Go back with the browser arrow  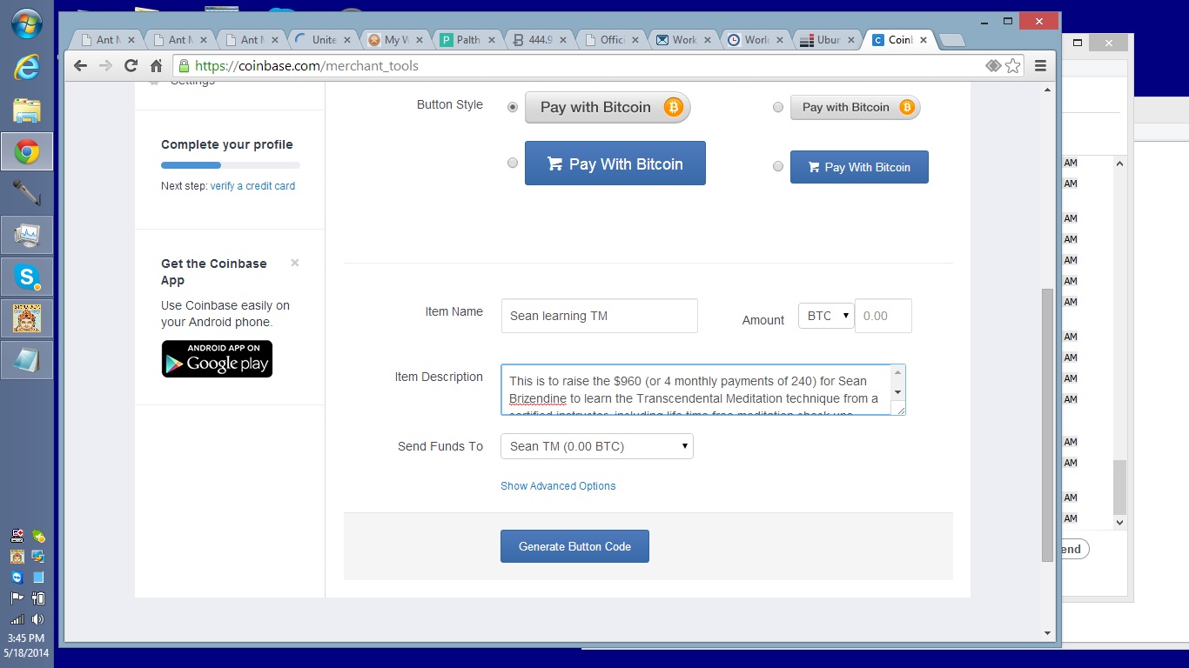[x=80, y=66]
